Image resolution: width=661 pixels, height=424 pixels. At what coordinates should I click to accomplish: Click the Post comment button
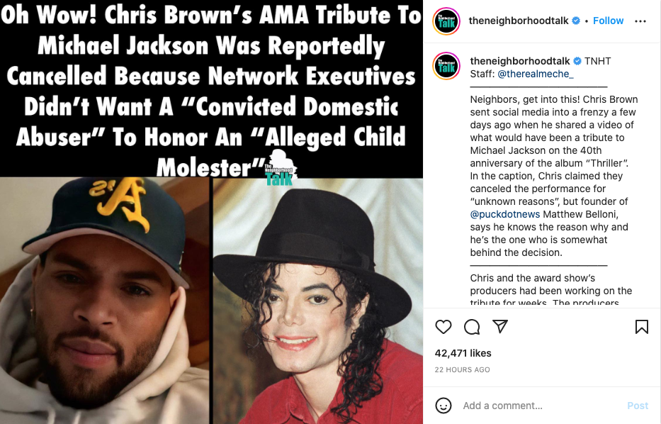[638, 406]
